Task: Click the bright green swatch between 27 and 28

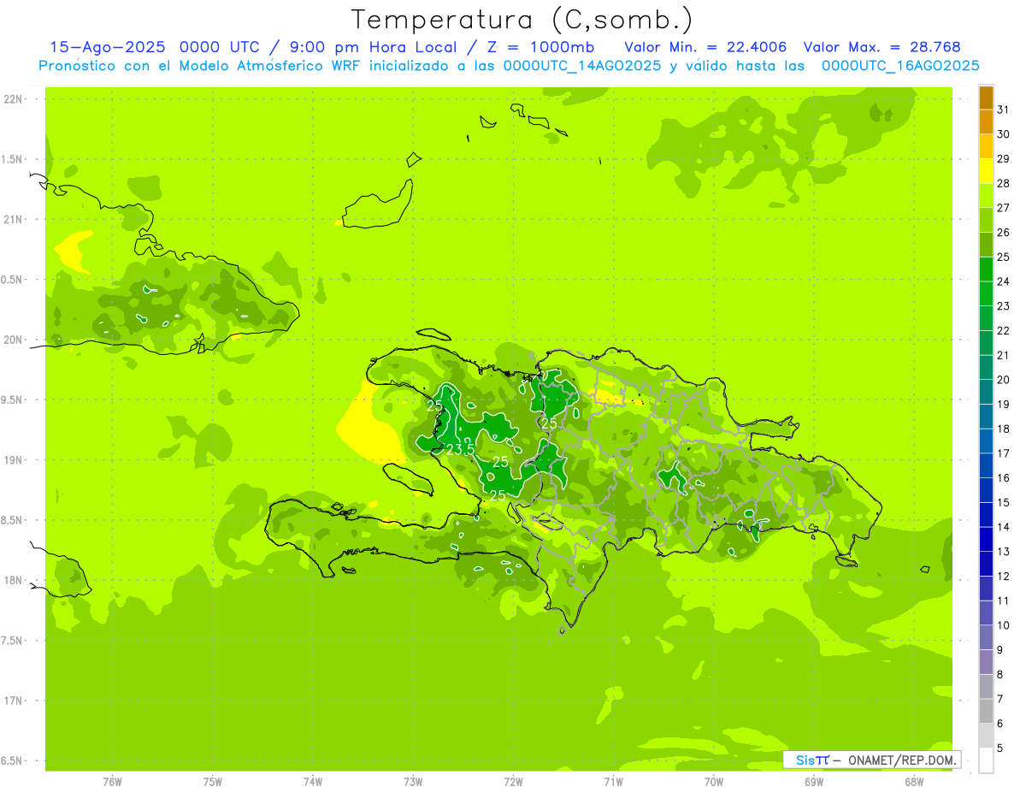Action: [x=986, y=196]
